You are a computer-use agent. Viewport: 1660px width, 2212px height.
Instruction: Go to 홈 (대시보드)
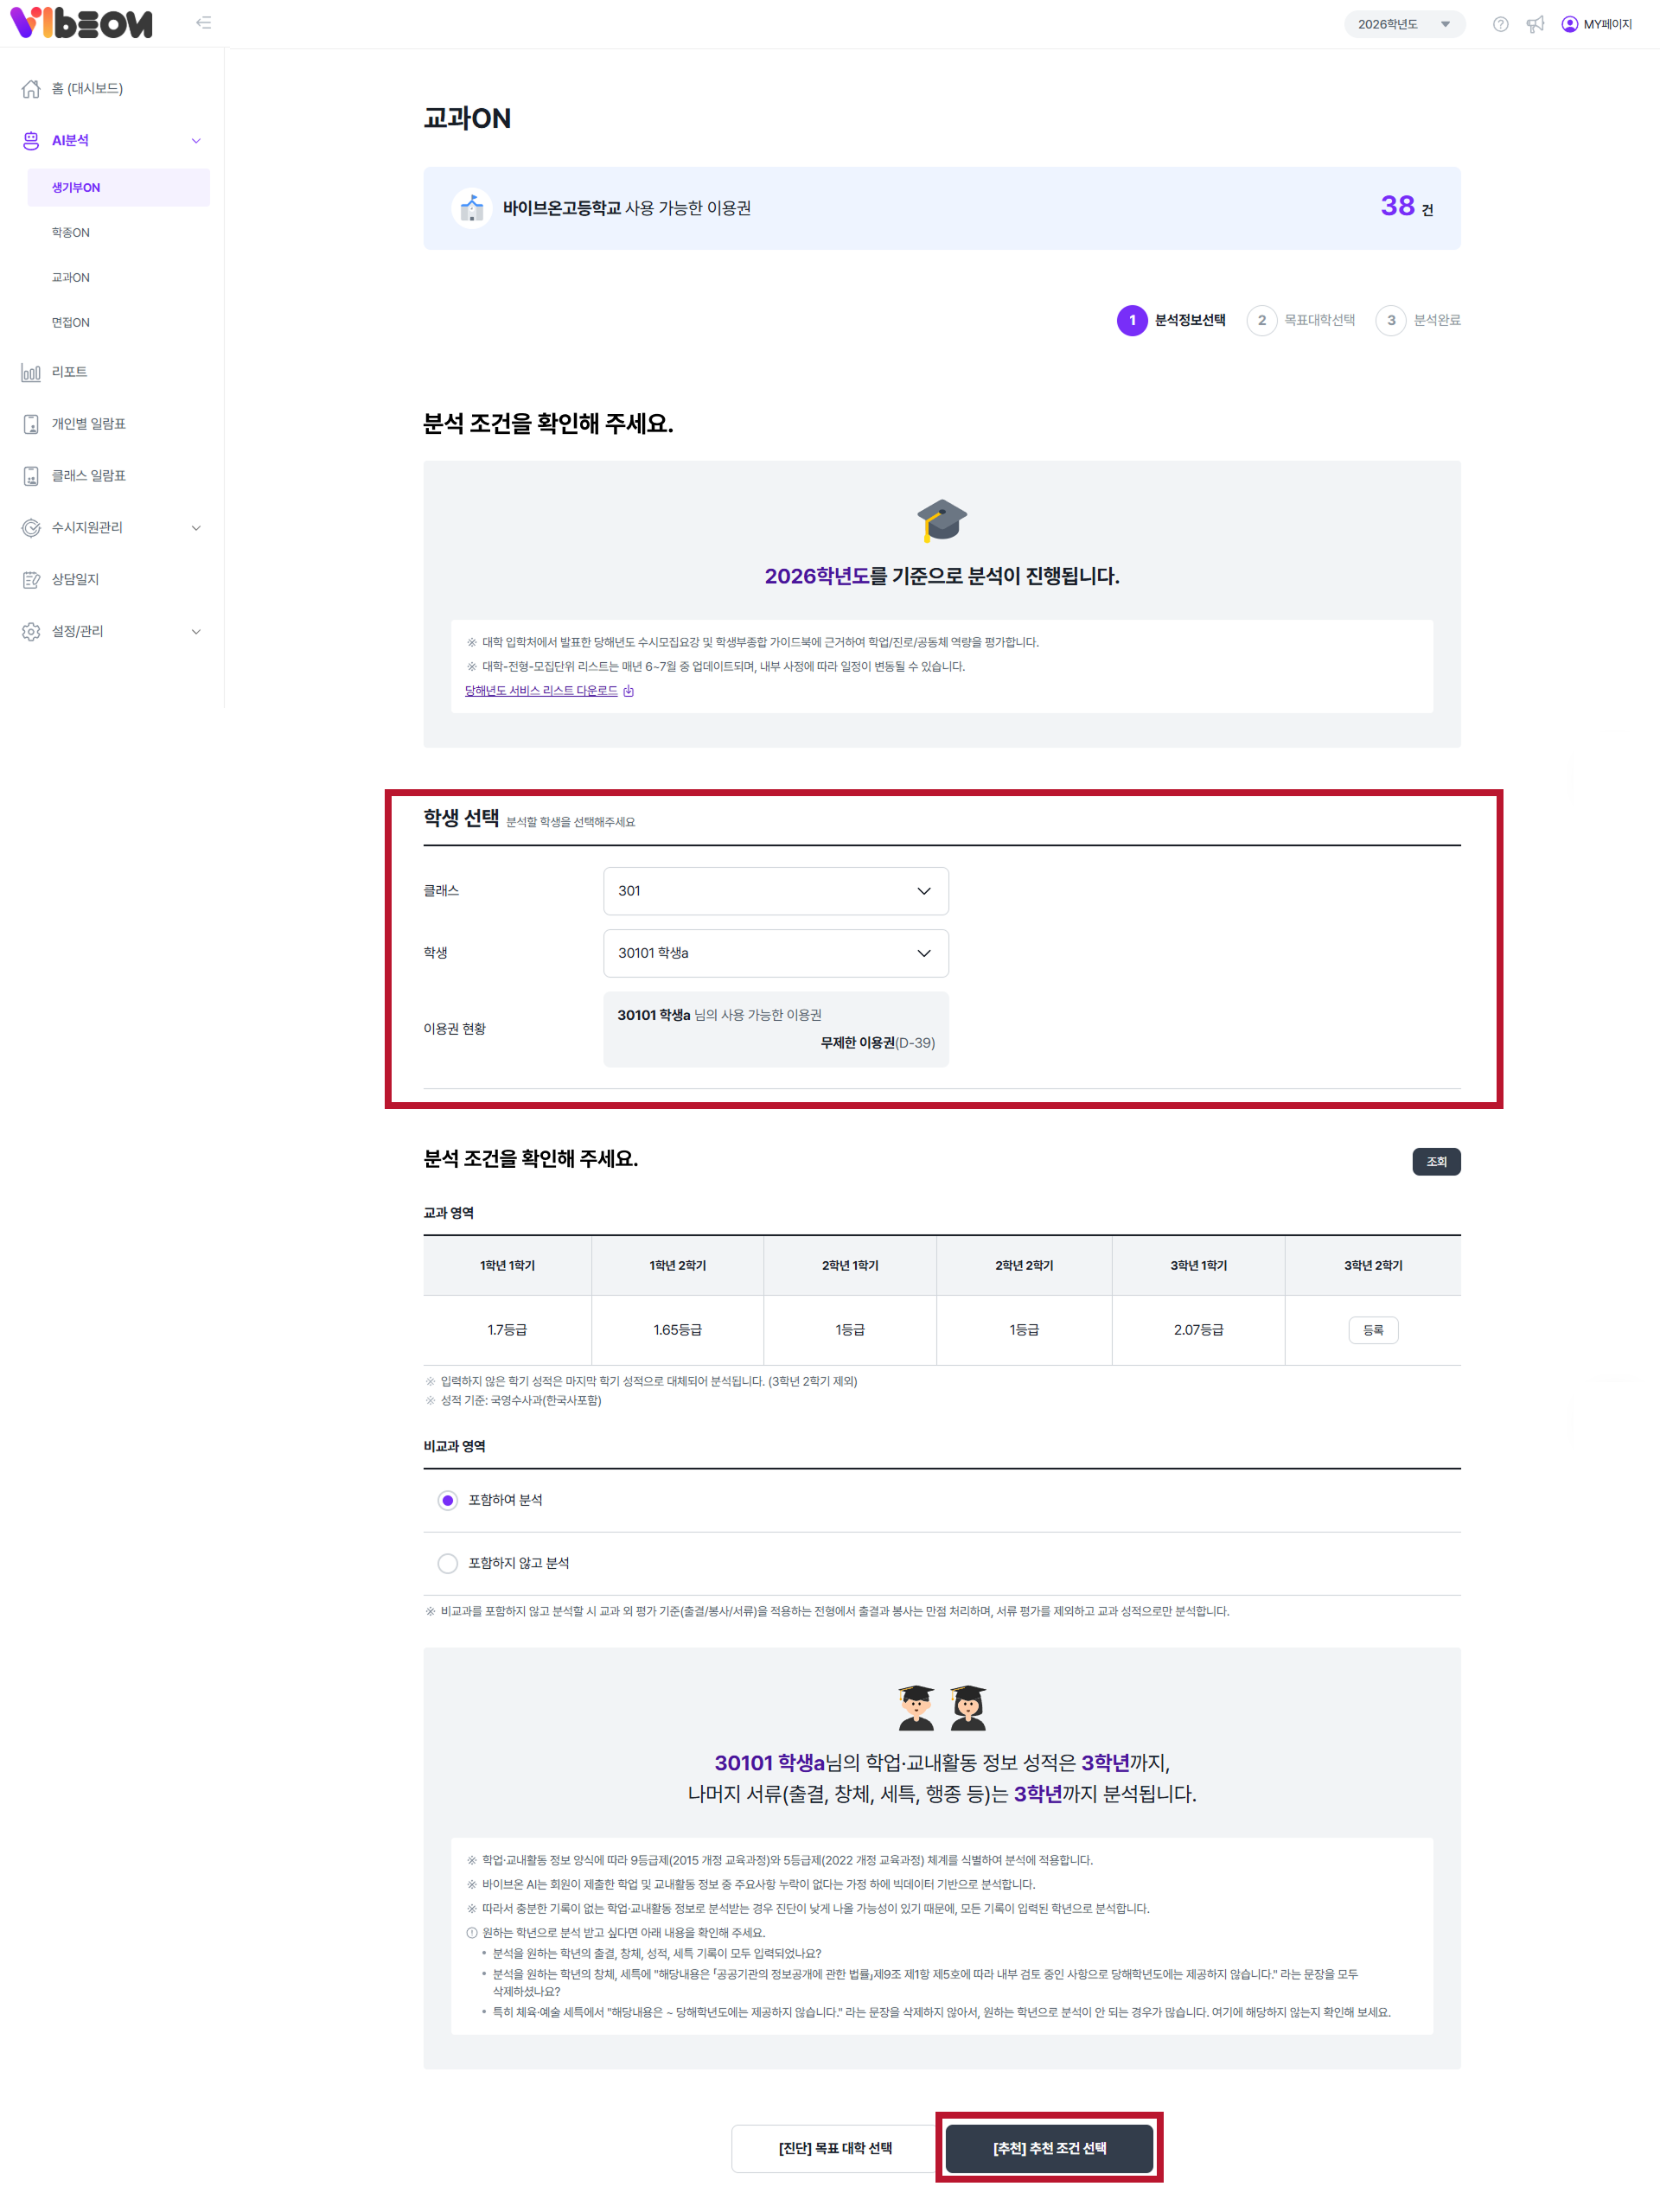click(87, 89)
